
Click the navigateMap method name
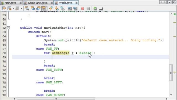point(55,28)
